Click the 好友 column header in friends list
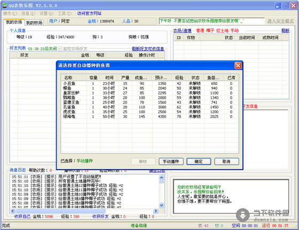The height and width of the screenshot is (230, 299). [42, 55]
